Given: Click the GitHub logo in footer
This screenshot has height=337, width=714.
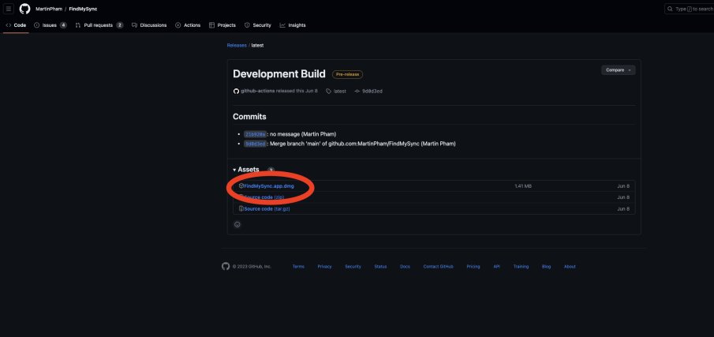Looking at the screenshot, I should [x=226, y=266].
